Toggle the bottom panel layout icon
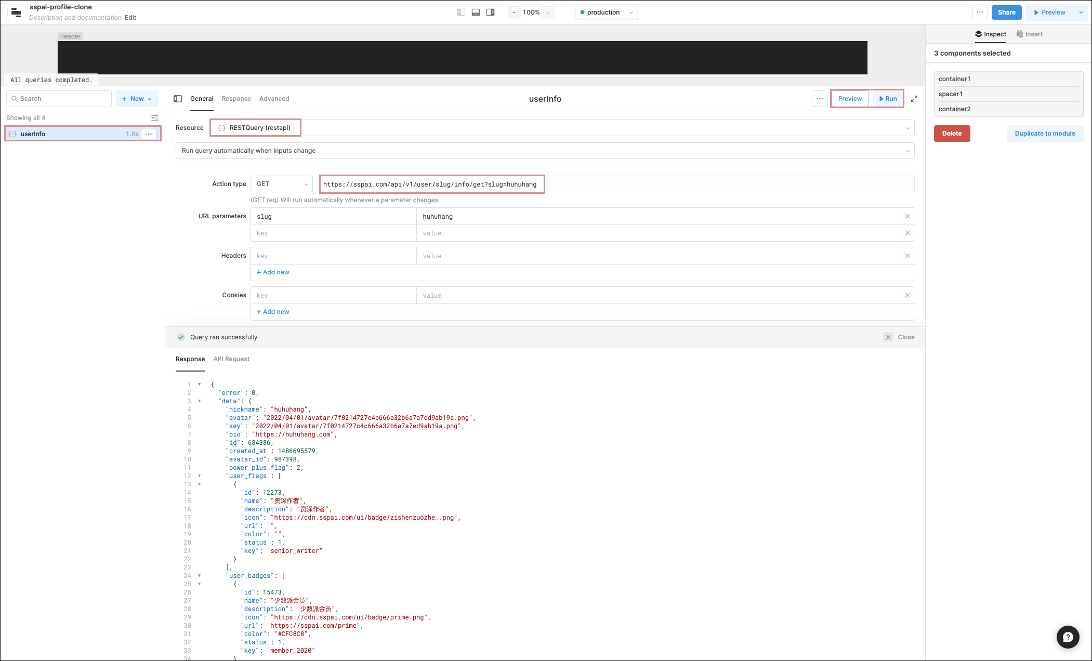Screen dimensions: 1092x661 click(x=476, y=12)
